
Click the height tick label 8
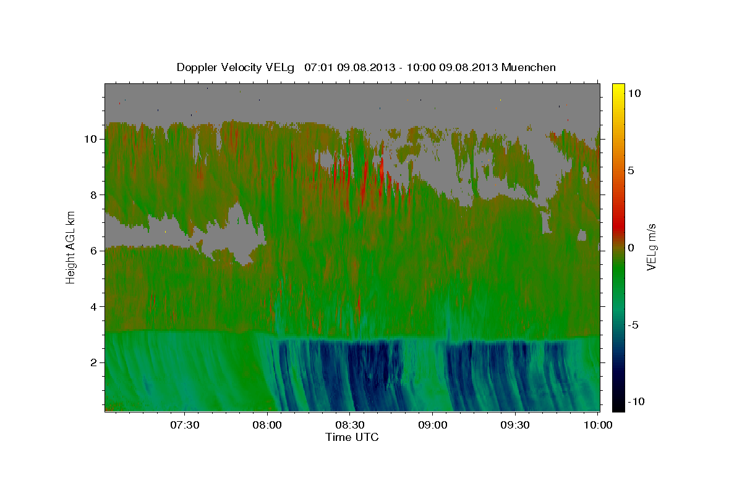(x=93, y=195)
